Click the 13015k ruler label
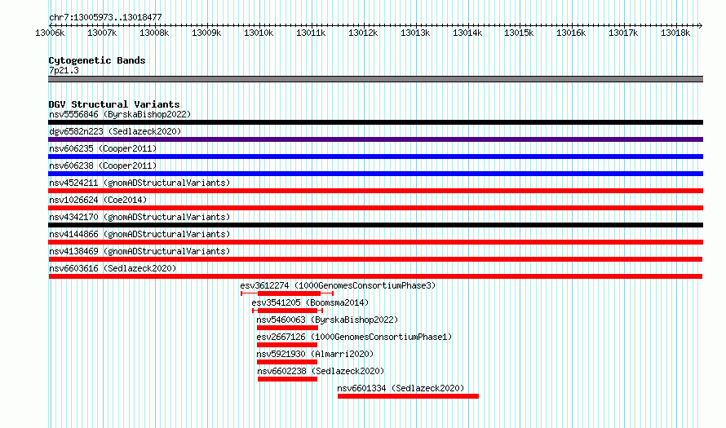This screenshot has width=726, height=428. point(519,33)
